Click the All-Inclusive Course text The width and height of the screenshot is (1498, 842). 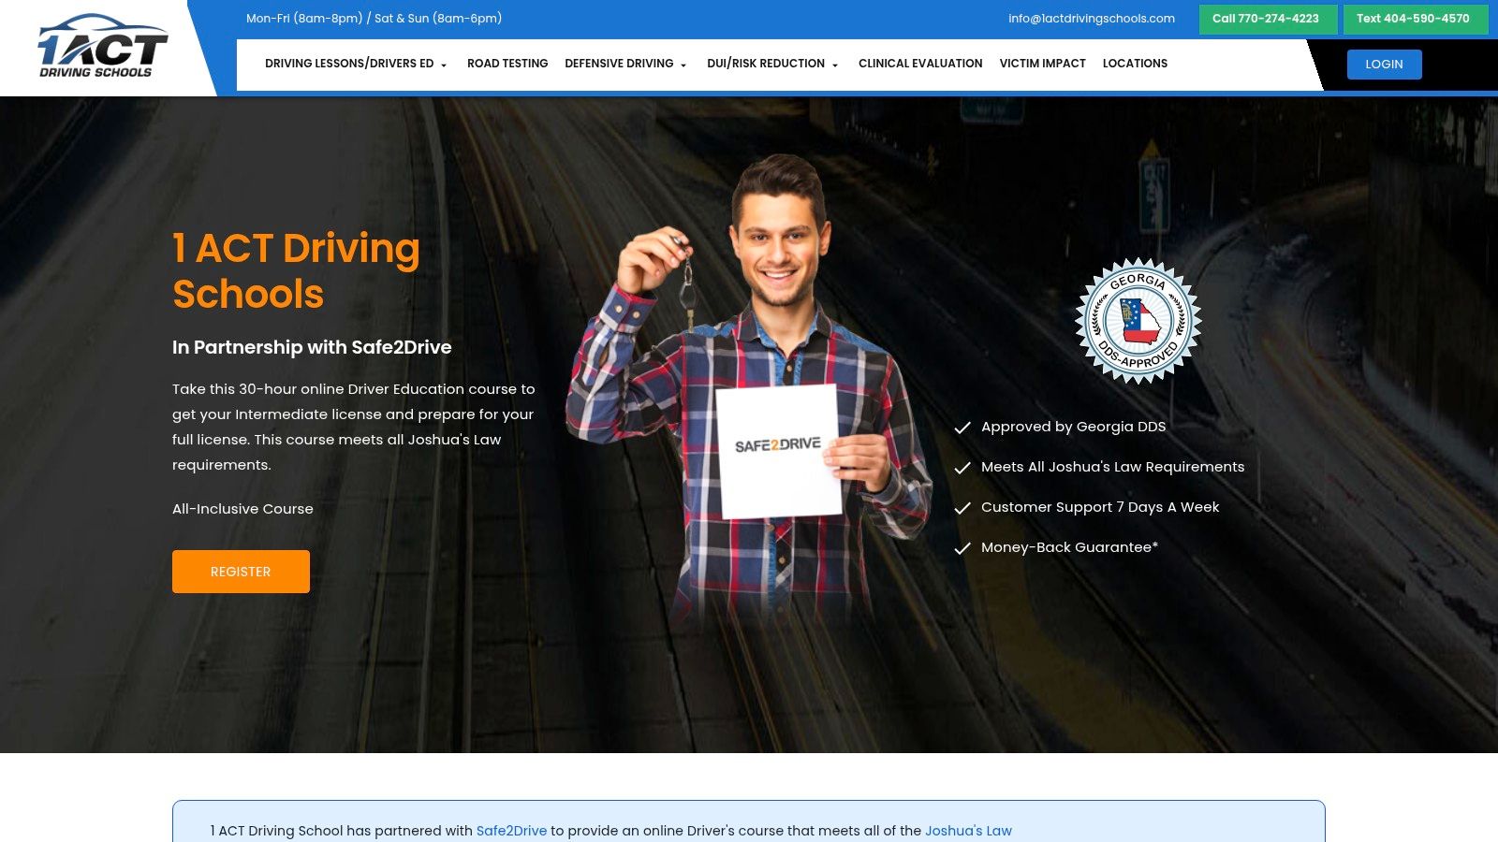[x=242, y=509]
